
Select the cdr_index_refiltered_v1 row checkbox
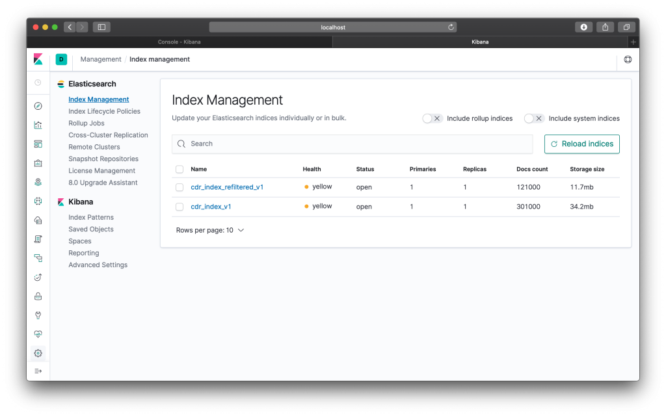(x=180, y=187)
